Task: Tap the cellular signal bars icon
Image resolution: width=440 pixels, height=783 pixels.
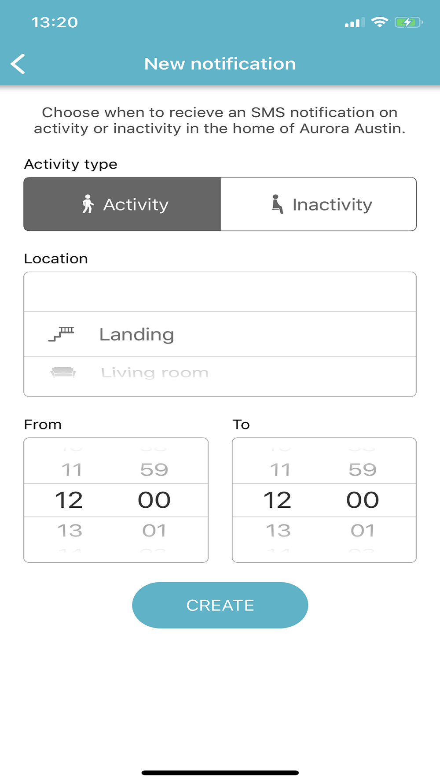Action: click(355, 22)
